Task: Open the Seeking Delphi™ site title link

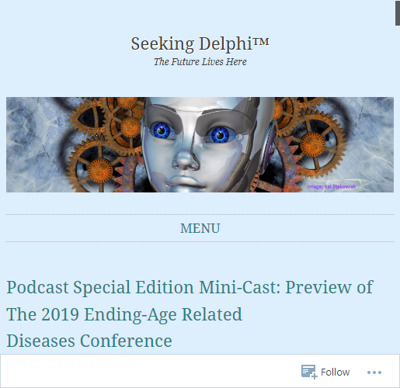Action: (200, 43)
